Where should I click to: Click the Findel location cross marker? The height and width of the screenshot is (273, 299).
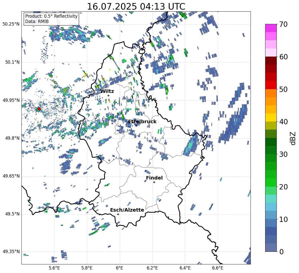[154, 182]
